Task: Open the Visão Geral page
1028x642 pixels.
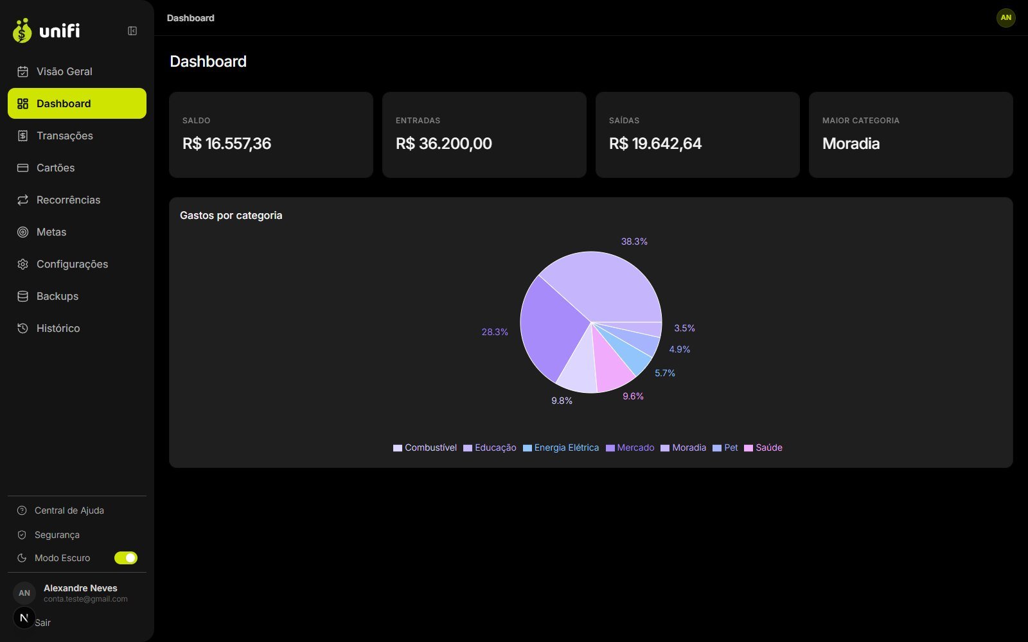Action: coord(77,71)
